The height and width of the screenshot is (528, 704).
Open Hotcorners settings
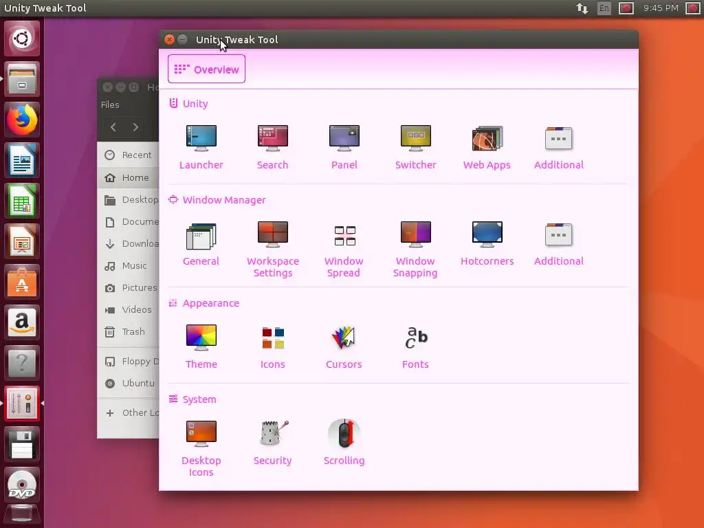pos(487,244)
